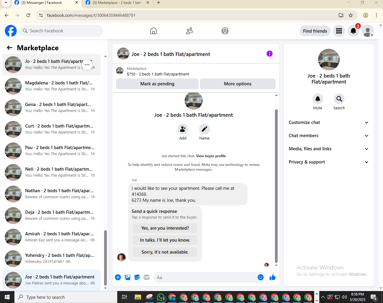Open Windows Start menu
383x303 pixels.
(7, 297)
